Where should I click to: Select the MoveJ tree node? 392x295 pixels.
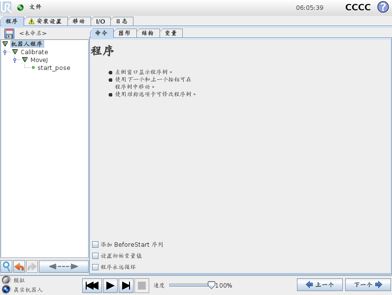tap(39, 60)
